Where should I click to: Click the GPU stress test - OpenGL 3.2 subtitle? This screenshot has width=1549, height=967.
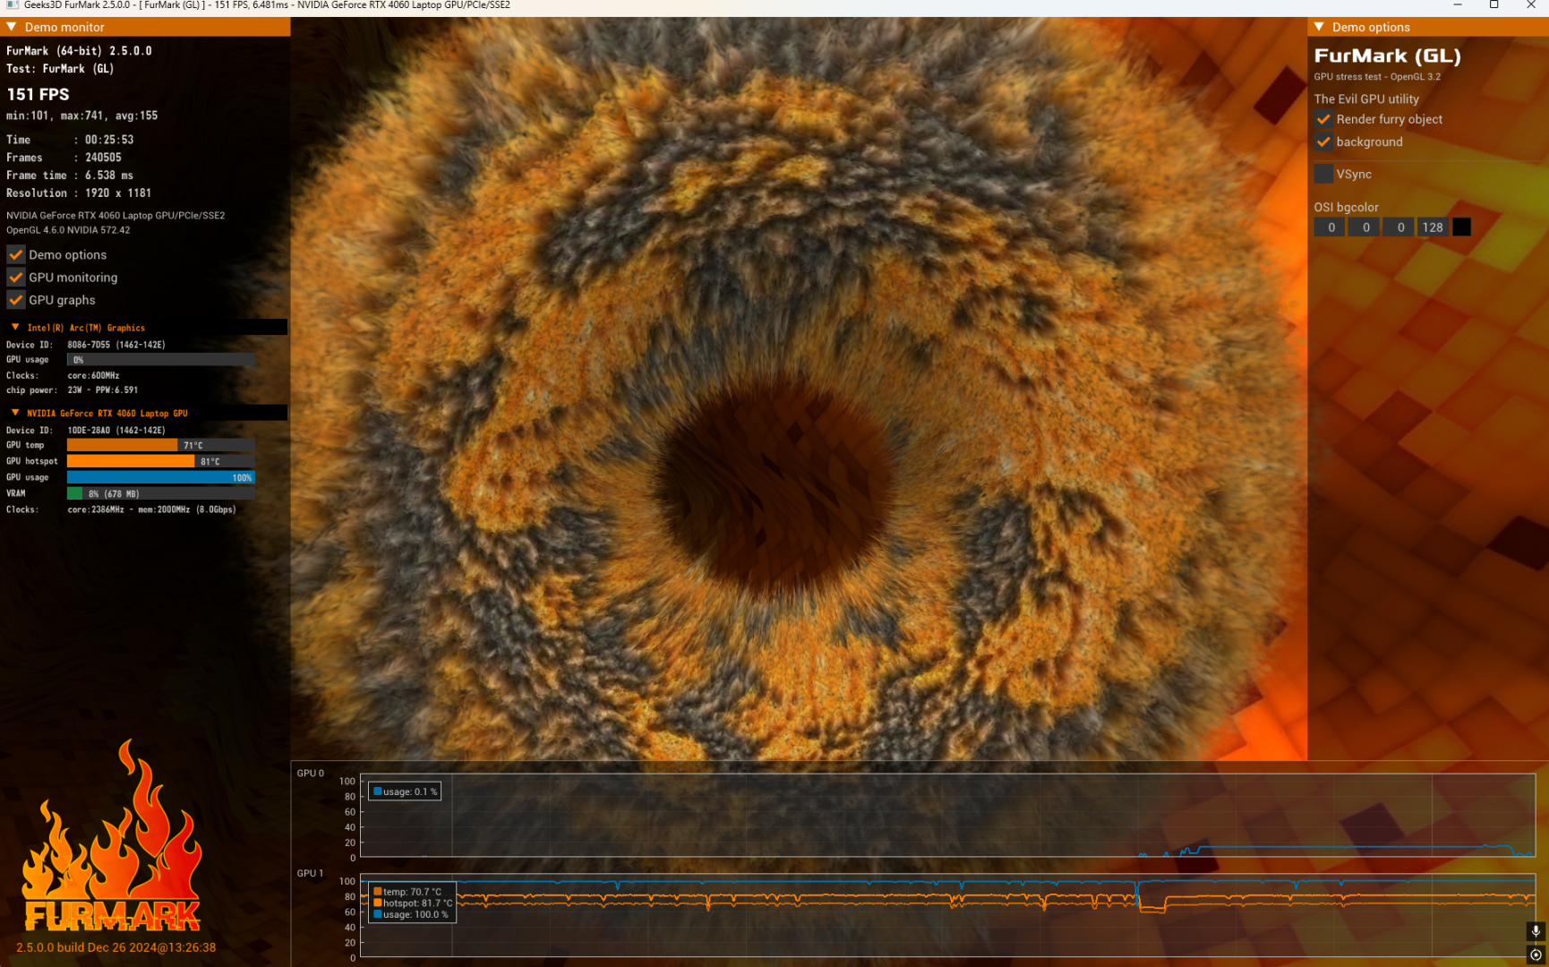coord(1377,77)
